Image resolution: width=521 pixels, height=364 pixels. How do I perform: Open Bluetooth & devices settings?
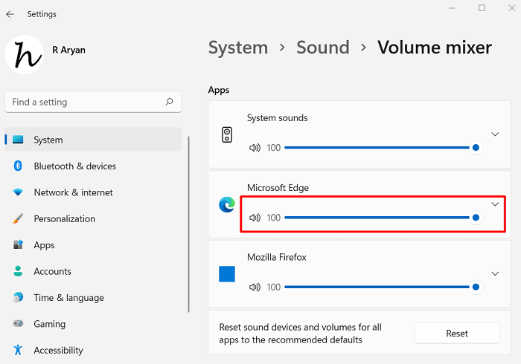coord(93,166)
